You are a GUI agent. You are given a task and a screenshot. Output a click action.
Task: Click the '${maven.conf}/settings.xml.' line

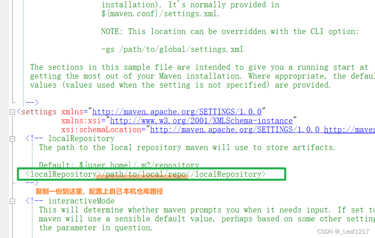160,14
